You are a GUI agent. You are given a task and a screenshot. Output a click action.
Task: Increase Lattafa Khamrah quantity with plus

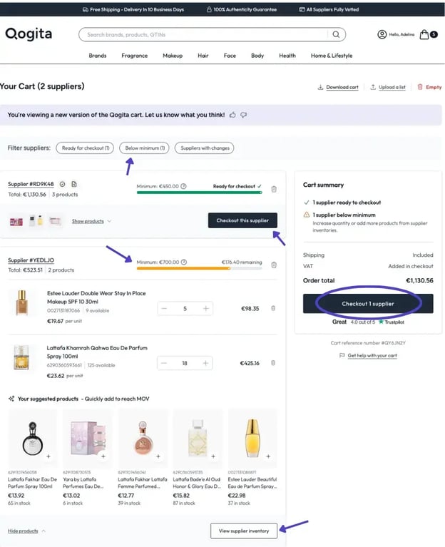coord(206,363)
